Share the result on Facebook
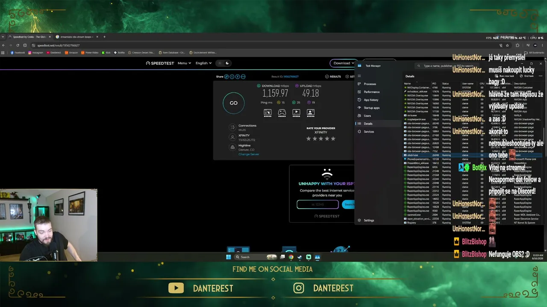The image size is (547, 307). point(238,77)
